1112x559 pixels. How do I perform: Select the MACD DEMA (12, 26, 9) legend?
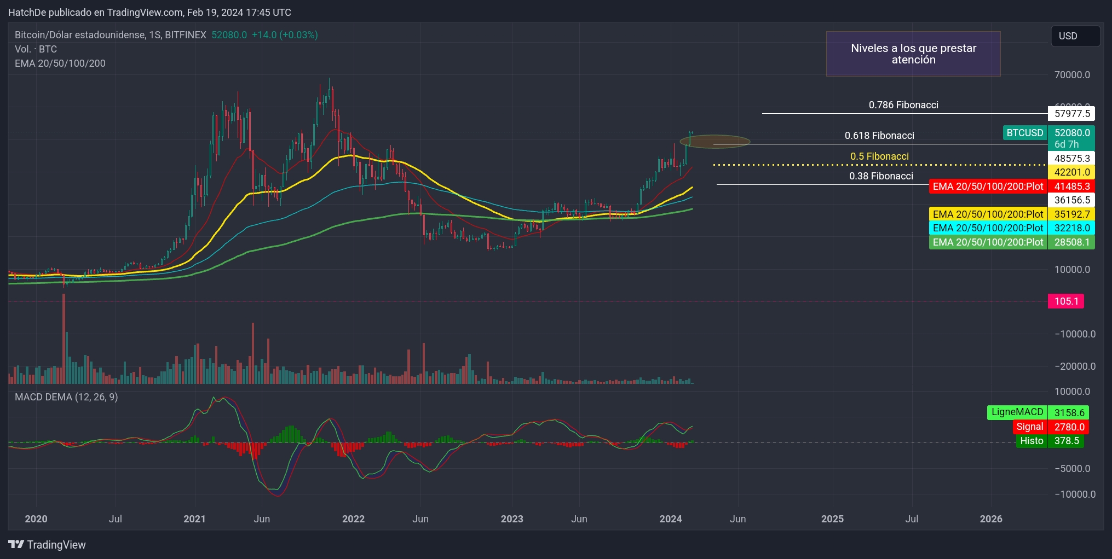click(x=66, y=397)
